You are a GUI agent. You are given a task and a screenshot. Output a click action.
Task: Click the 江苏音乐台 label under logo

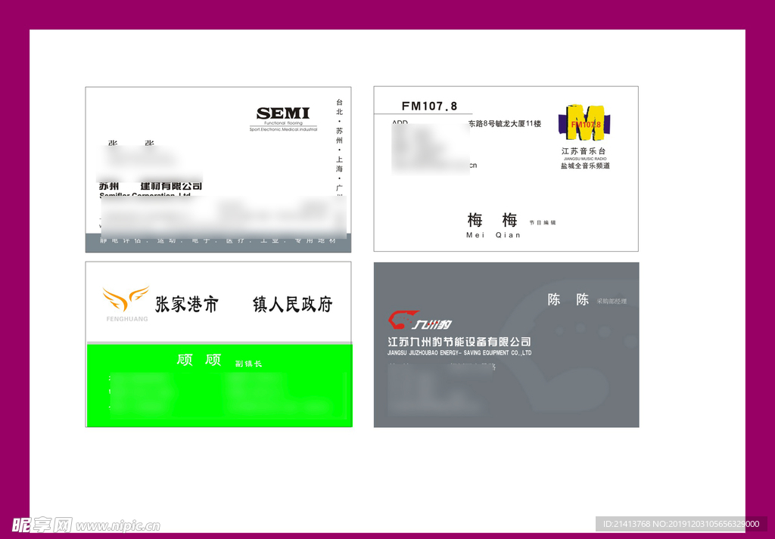[x=584, y=151]
